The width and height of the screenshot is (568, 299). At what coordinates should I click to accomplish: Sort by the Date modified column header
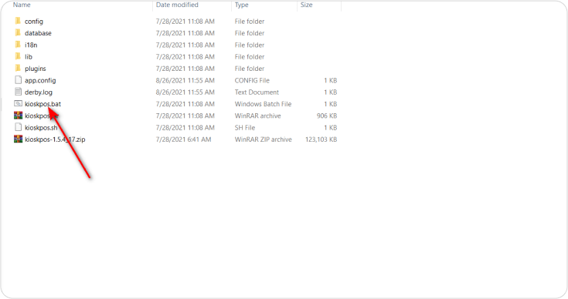pyautogui.click(x=177, y=5)
